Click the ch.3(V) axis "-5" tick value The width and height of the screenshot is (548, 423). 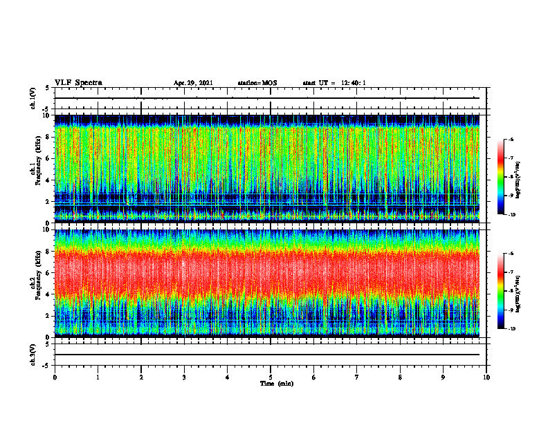pyautogui.click(x=46, y=366)
